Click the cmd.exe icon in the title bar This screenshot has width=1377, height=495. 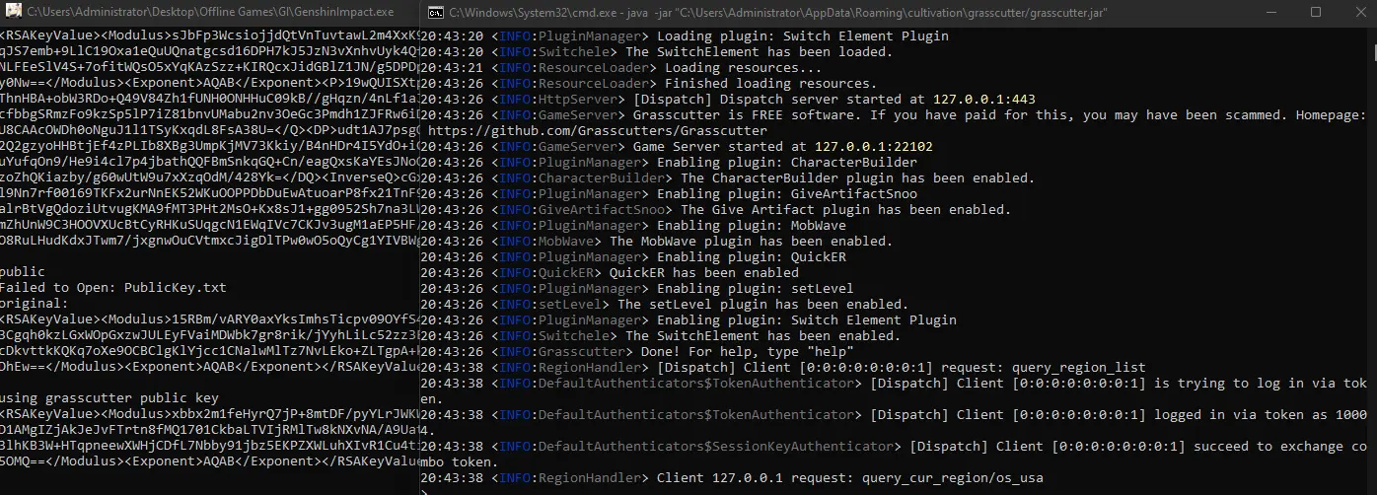point(433,13)
